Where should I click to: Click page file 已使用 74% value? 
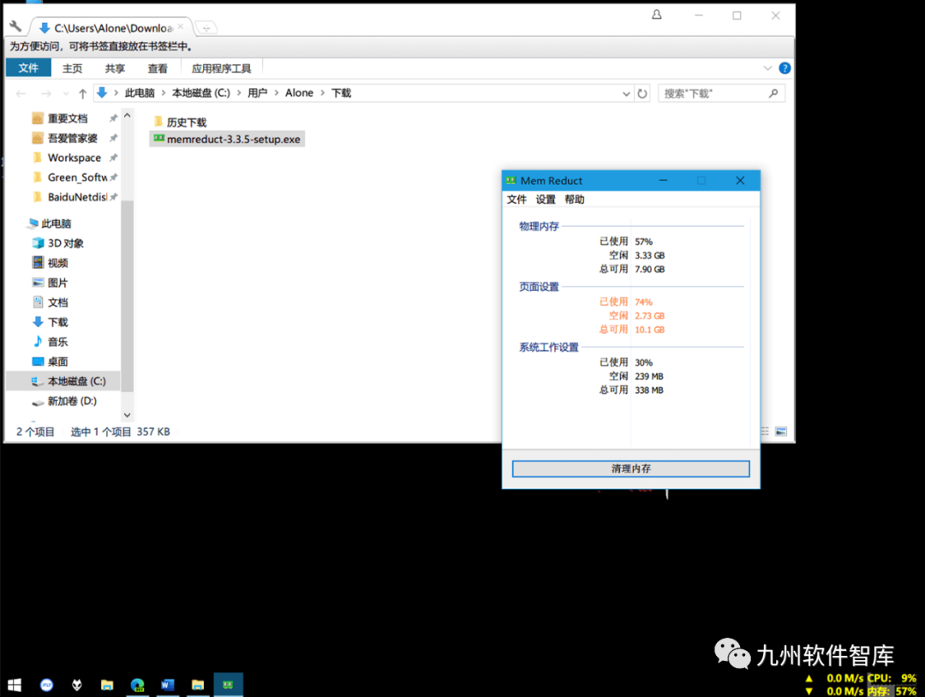point(643,302)
